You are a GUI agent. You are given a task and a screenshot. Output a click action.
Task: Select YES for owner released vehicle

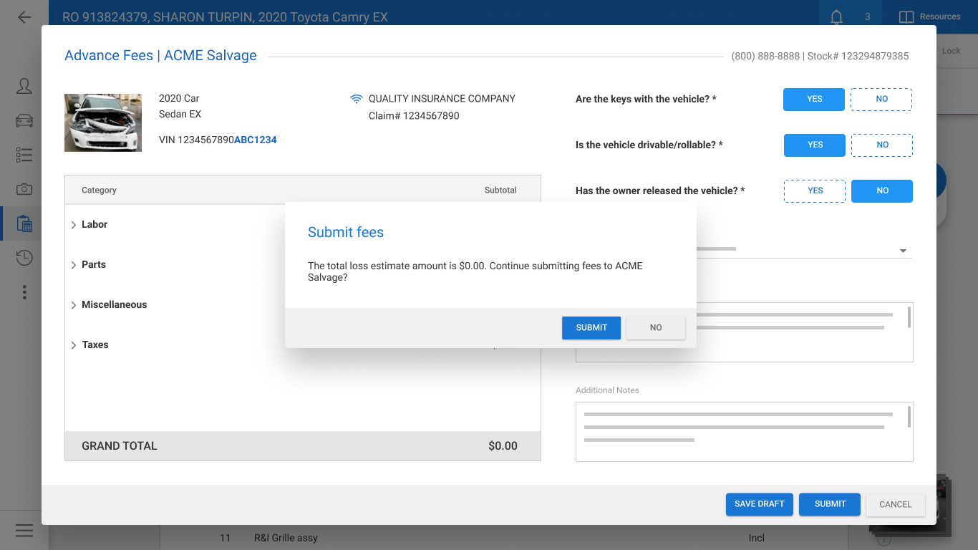click(x=815, y=190)
